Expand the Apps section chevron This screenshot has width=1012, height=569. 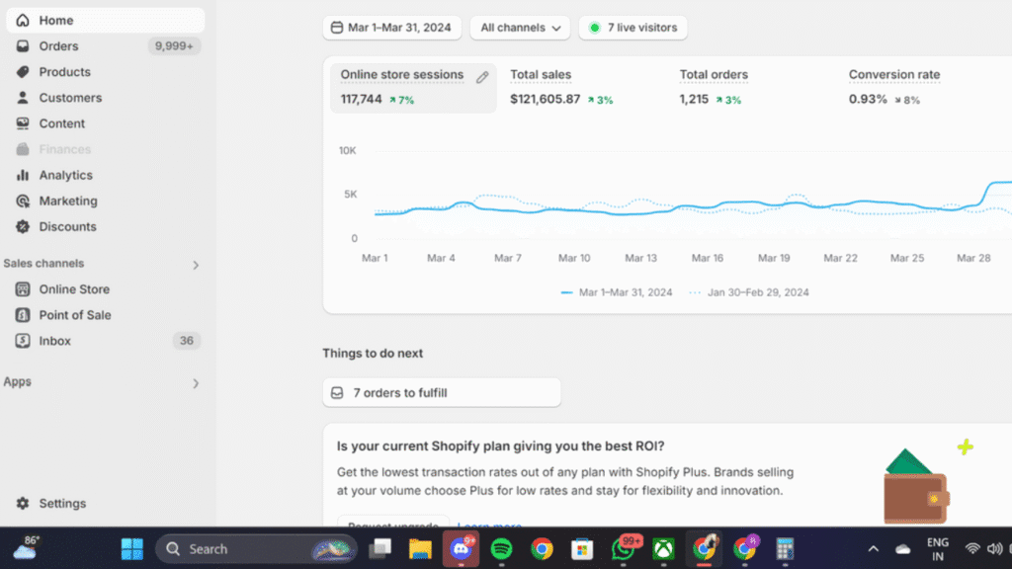click(196, 383)
